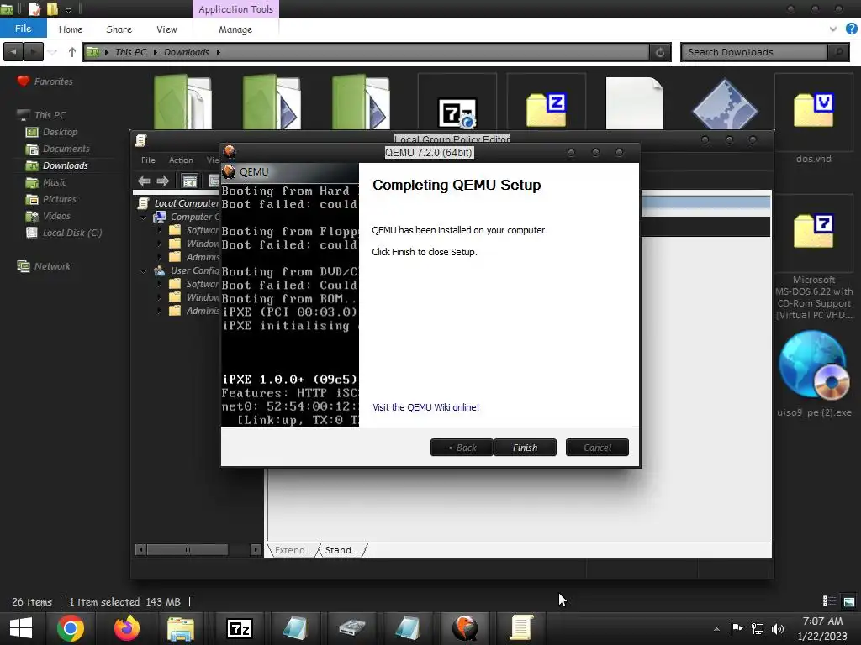Open the Windows Start button
861x645 pixels.
pos(21,628)
